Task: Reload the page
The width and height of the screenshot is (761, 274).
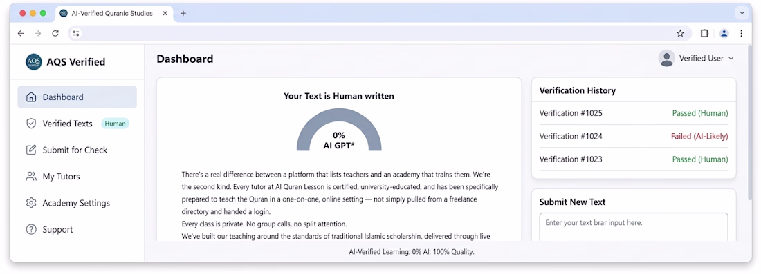Action: click(55, 33)
